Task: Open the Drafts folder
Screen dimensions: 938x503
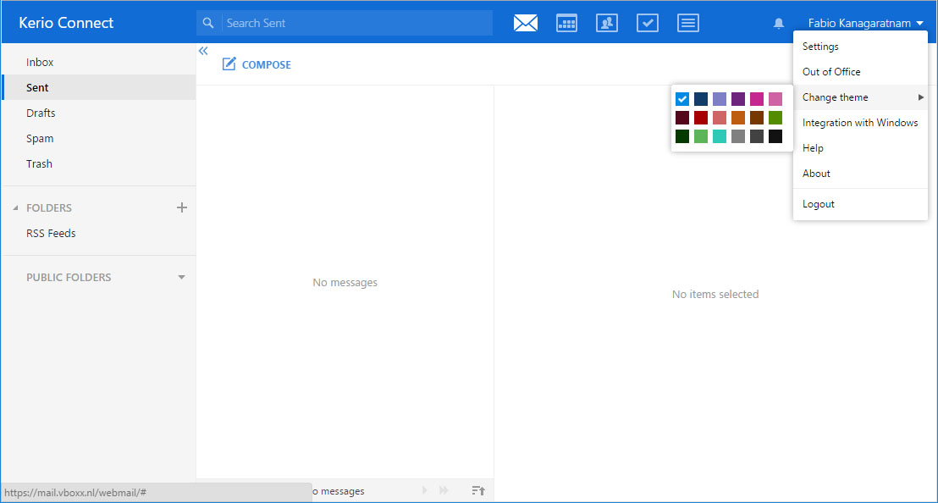Action: pyautogui.click(x=99, y=113)
